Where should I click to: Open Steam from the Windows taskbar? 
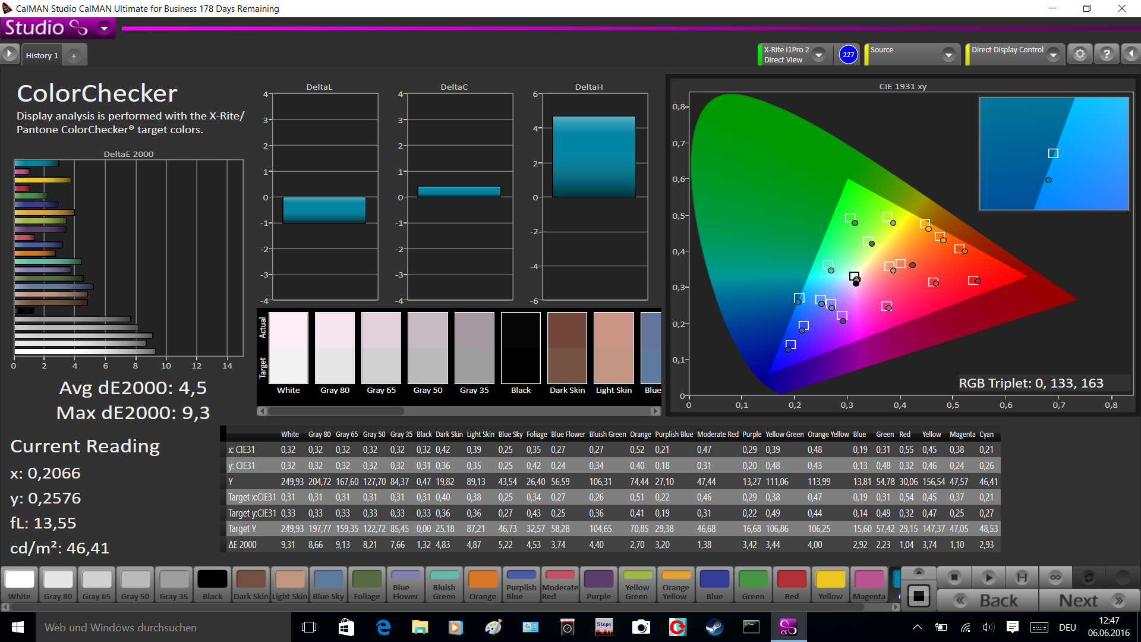point(714,627)
